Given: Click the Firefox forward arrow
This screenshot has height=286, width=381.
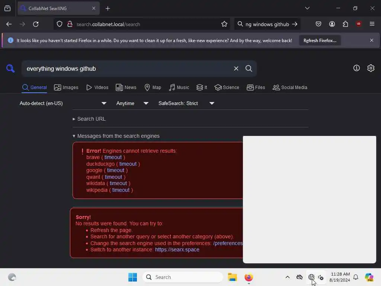Looking at the screenshot, I should [22, 24].
